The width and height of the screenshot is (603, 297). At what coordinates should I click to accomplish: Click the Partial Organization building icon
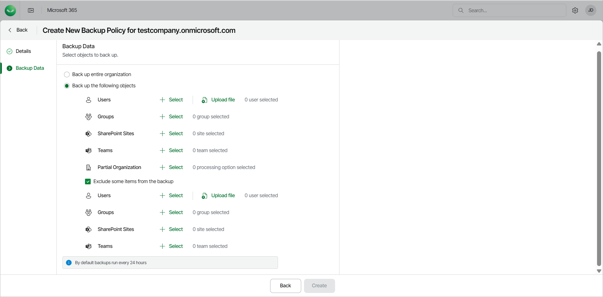pos(88,167)
